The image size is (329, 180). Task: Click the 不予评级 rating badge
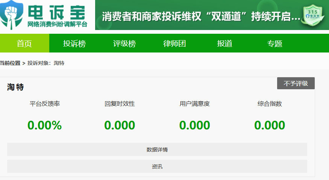point(296,83)
